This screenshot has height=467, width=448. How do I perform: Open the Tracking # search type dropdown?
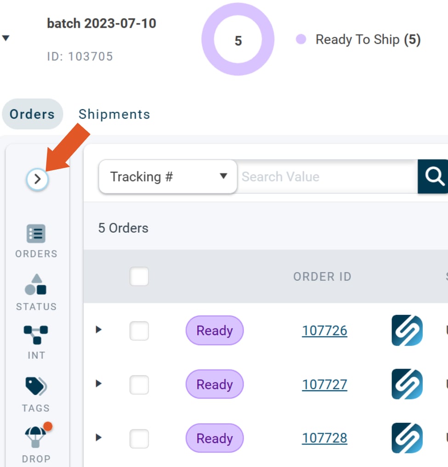[x=167, y=177]
